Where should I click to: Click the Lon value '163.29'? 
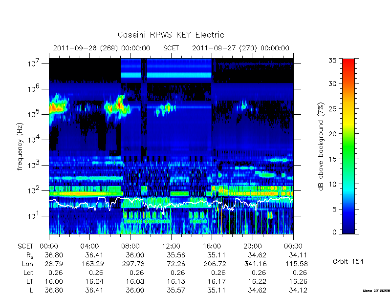tap(93, 264)
